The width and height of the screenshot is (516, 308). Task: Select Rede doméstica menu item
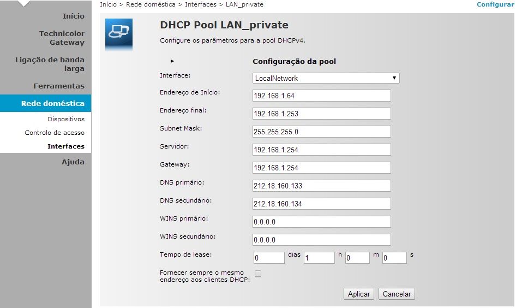pyautogui.click(x=46, y=103)
